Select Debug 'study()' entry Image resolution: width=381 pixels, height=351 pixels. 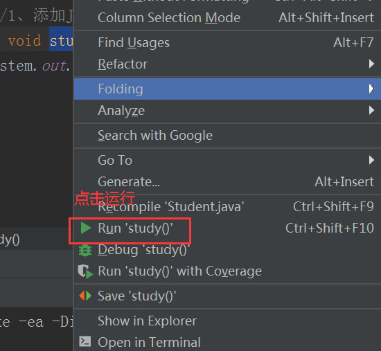(227, 250)
